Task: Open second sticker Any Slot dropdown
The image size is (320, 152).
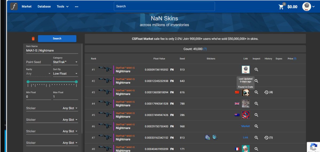Action: tap(70, 120)
